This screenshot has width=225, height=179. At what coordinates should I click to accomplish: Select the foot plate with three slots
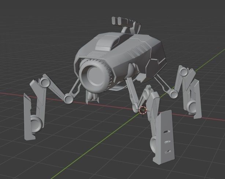165,138
